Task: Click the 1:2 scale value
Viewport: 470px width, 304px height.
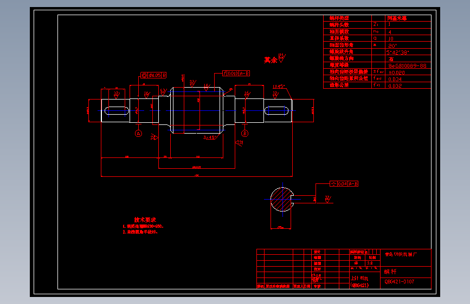Action: click(x=370, y=263)
